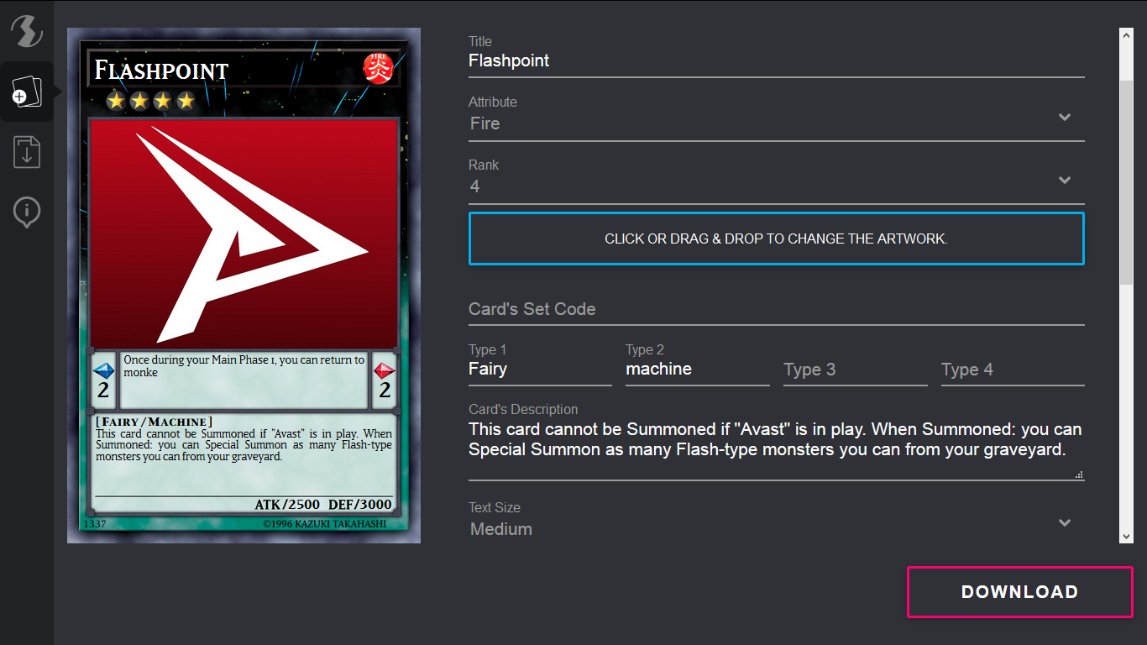Click the ©1996 Kazuki Takahashi copyright text

coord(325,524)
